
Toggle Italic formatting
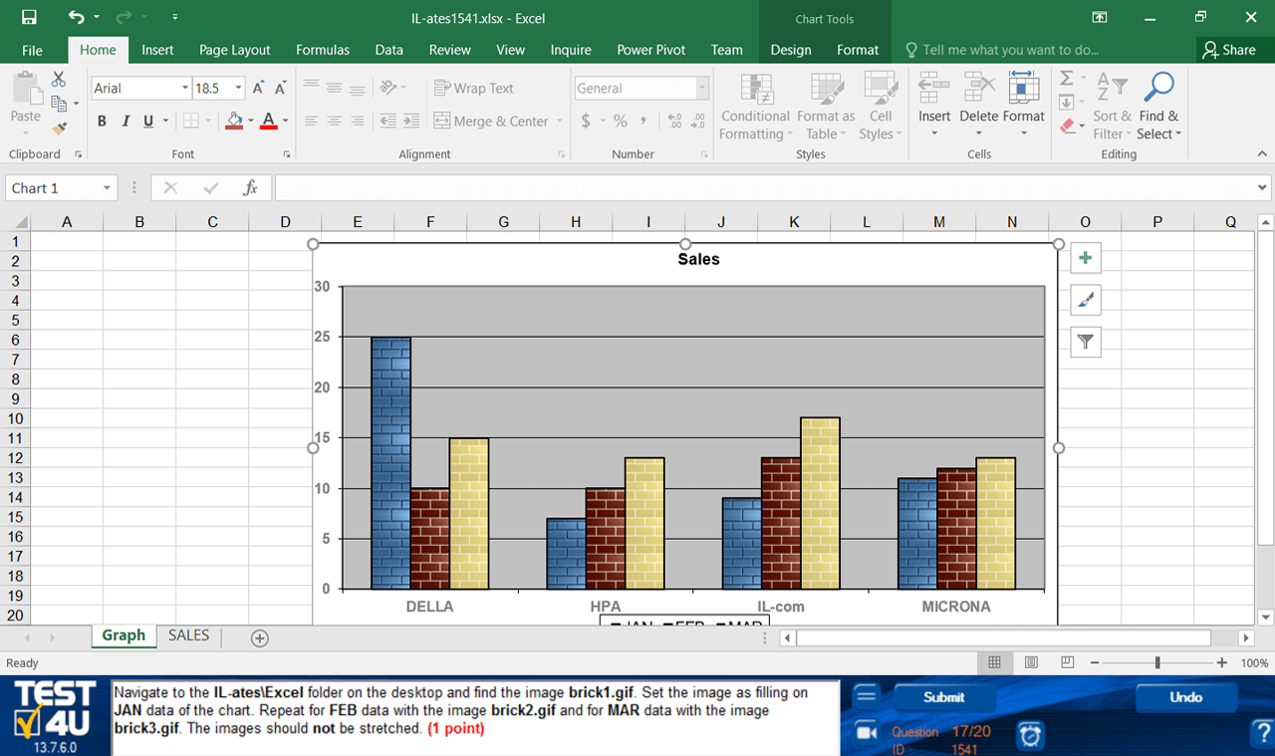click(126, 121)
